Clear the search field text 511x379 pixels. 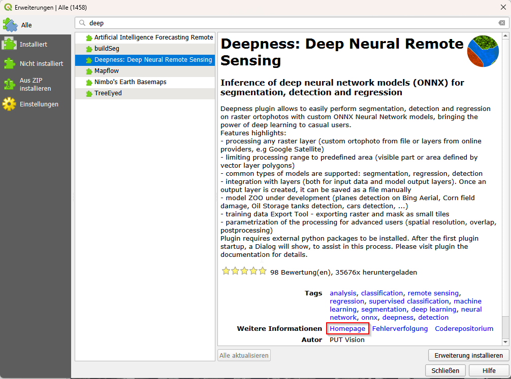pyautogui.click(x=501, y=23)
